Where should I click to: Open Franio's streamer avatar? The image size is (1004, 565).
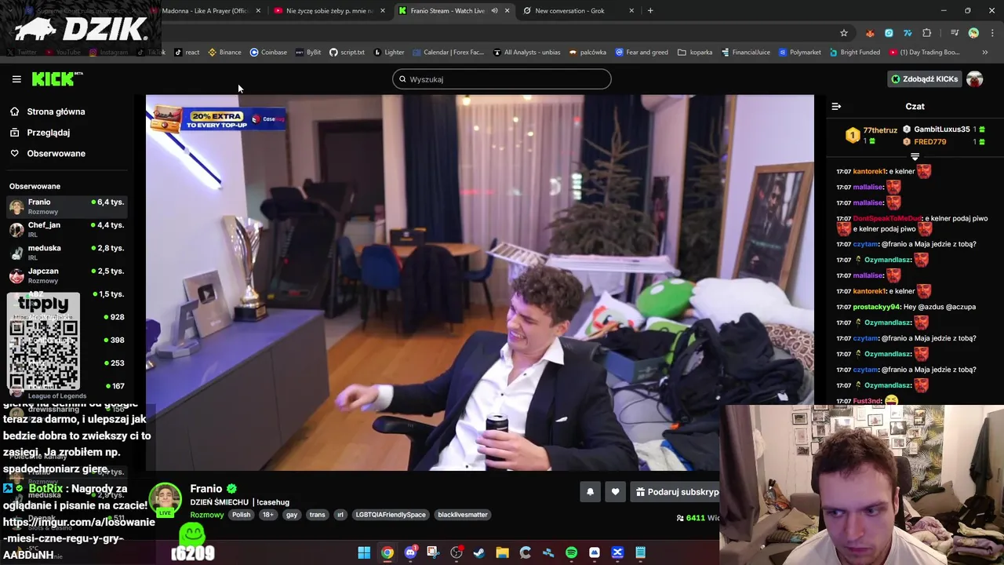coord(166,500)
